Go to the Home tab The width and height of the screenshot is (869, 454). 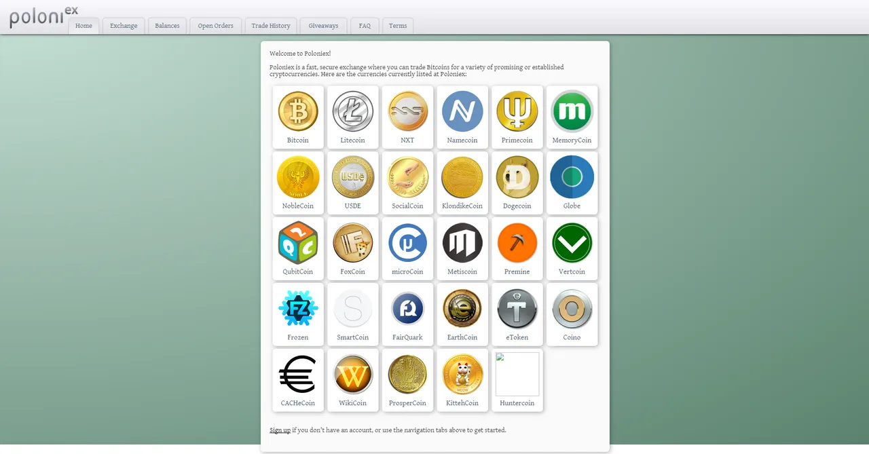point(84,26)
